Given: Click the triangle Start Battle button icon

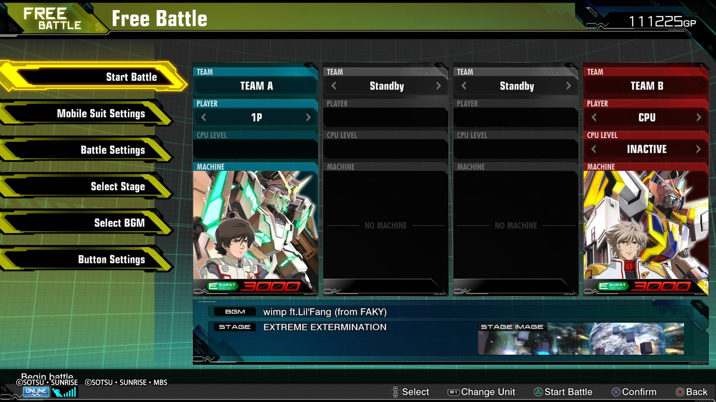Looking at the screenshot, I should point(538,392).
